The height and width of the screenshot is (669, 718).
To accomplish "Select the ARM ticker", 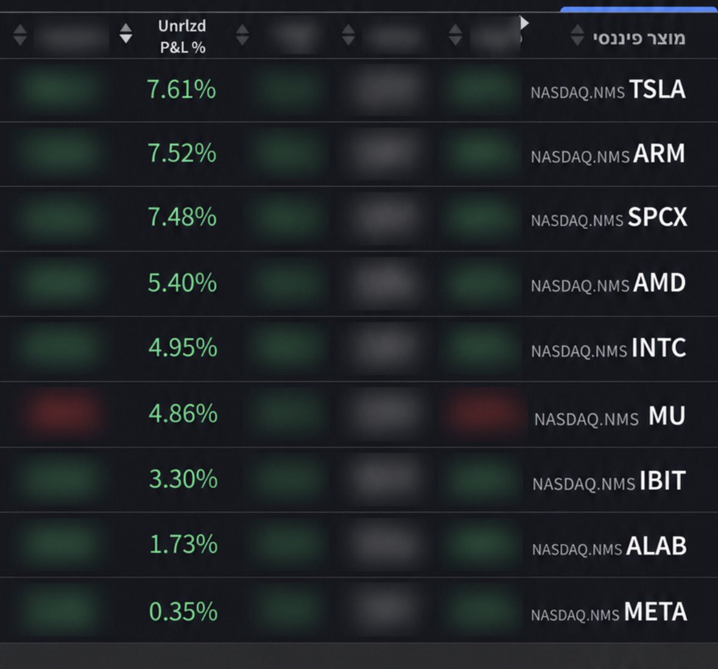I will [659, 153].
